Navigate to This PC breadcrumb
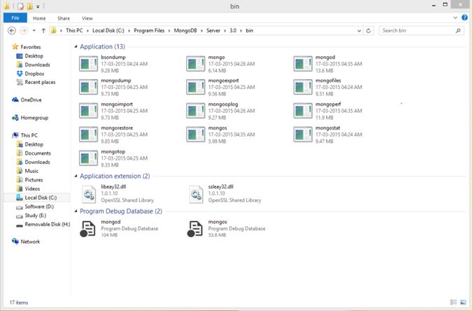 point(74,31)
